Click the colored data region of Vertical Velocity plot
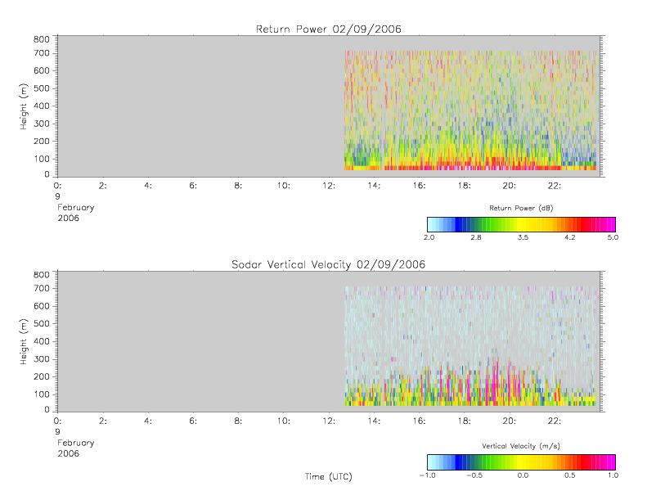This screenshot has width=647, height=500. click(x=471, y=345)
